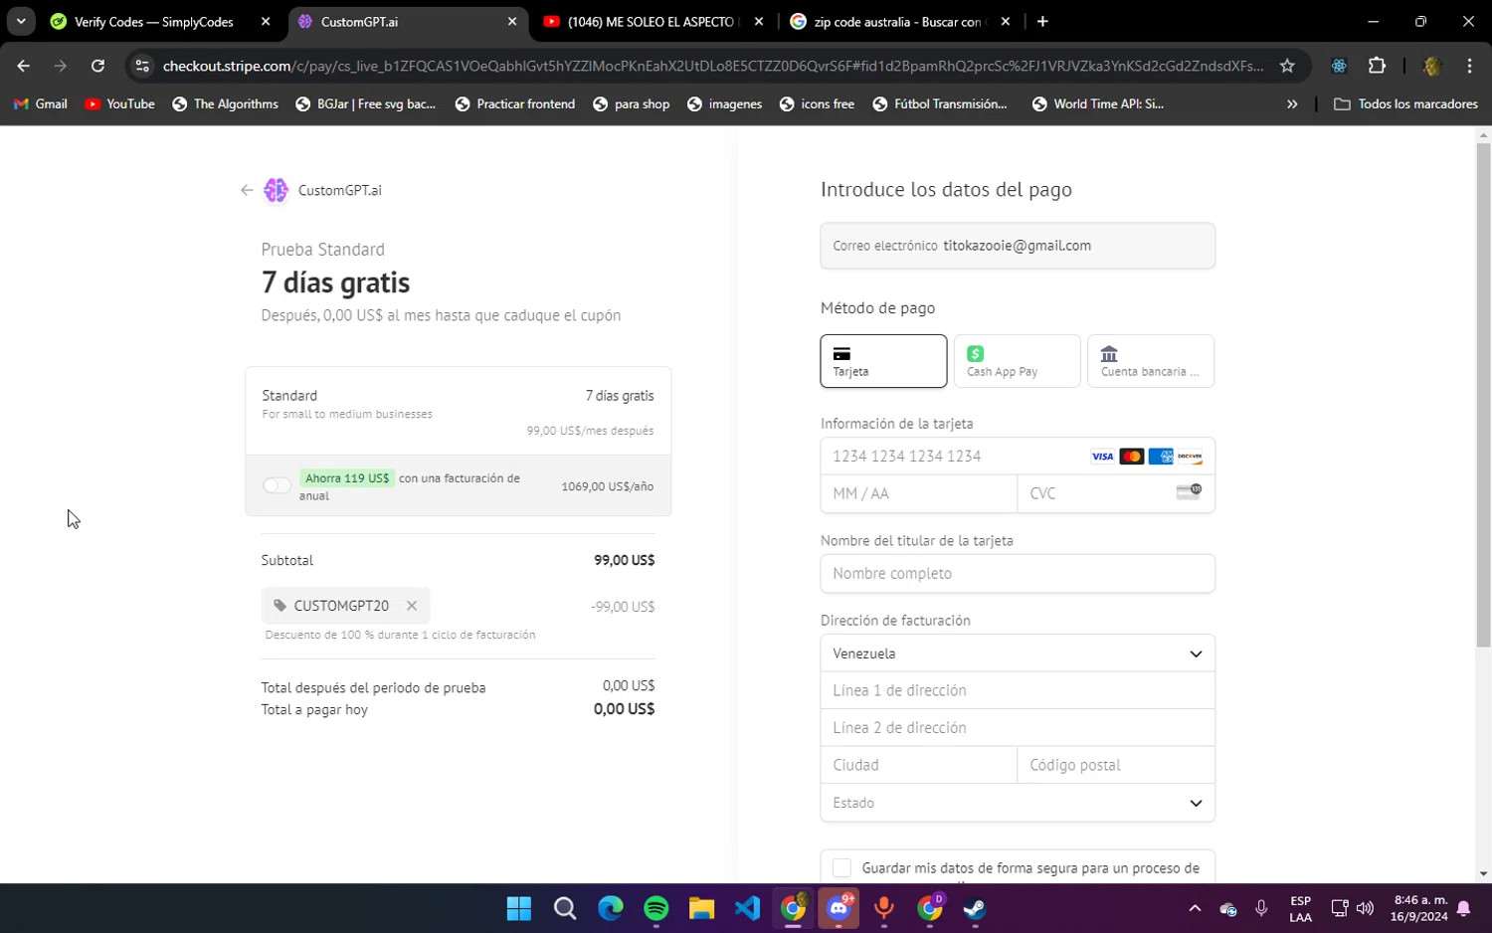
Task: Switch to zip code australia tab
Action: pyautogui.click(x=900, y=22)
